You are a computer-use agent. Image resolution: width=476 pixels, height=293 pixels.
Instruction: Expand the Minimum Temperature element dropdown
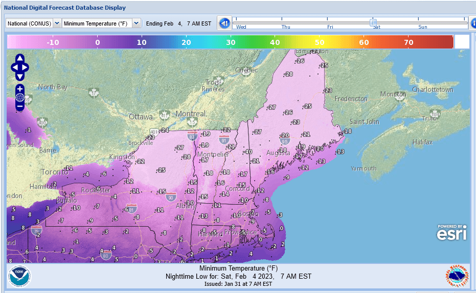(x=101, y=23)
